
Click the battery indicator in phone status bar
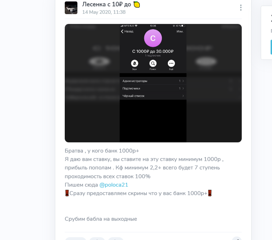[x=183, y=26]
